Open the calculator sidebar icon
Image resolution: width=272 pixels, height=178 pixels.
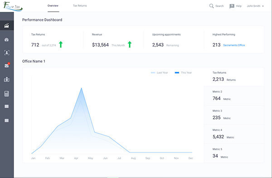(x=7, y=94)
